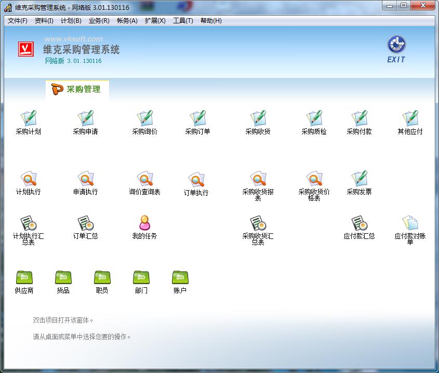439x373 pixels.
Task: Open the 扩展(X) menu
Action: pos(155,21)
